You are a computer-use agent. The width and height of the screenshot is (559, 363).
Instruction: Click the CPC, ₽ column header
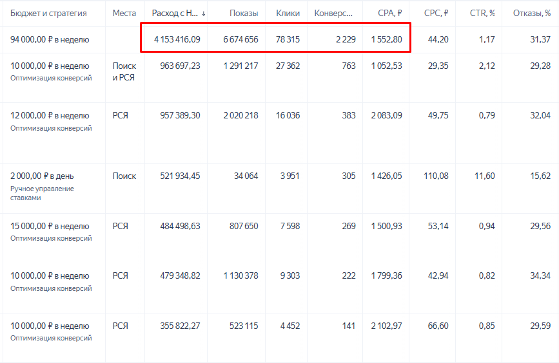pyautogui.click(x=436, y=13)
